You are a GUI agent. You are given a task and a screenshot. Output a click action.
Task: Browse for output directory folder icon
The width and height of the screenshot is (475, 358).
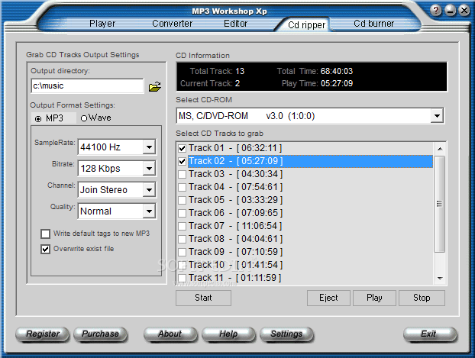(x=155, y=86)
